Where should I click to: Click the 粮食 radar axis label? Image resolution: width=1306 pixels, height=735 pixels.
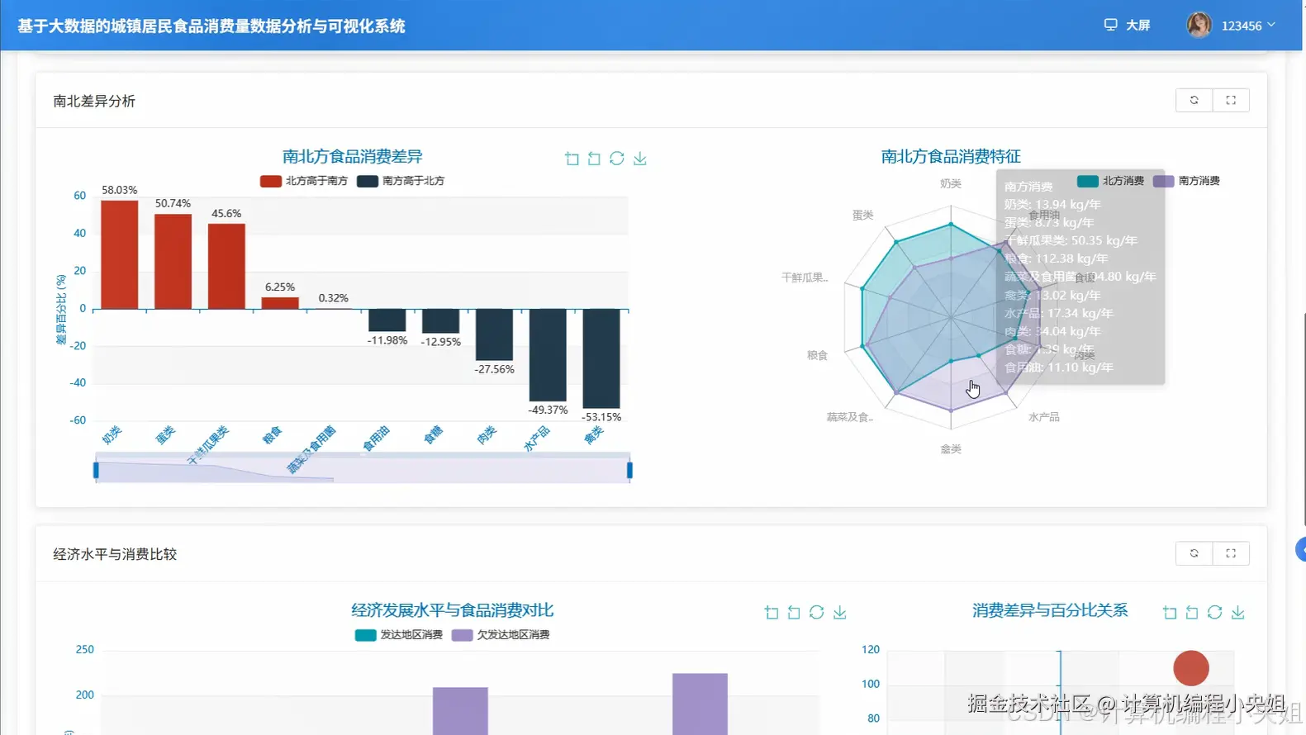tap(817, 355)
